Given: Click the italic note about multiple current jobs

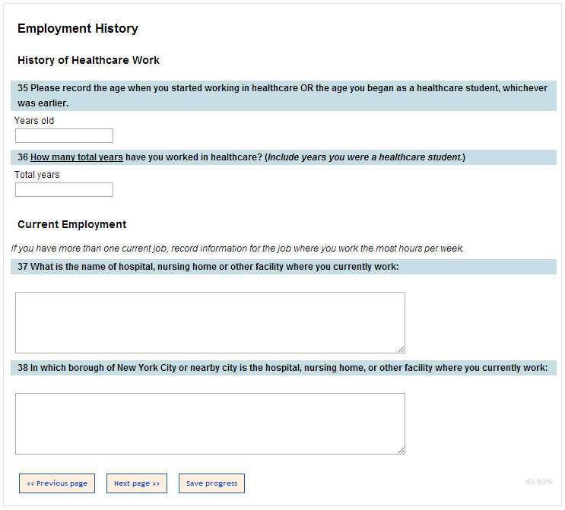Looking at the screenshot, I should pyautogui.click(x=237, y=249).
